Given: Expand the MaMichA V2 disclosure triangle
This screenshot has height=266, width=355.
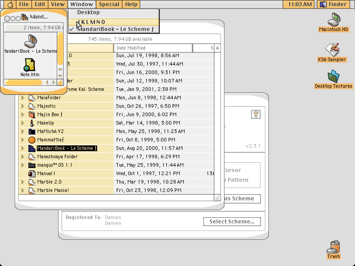Looking at the screenshot, I should pyautogui.click(x=23, y=131).
